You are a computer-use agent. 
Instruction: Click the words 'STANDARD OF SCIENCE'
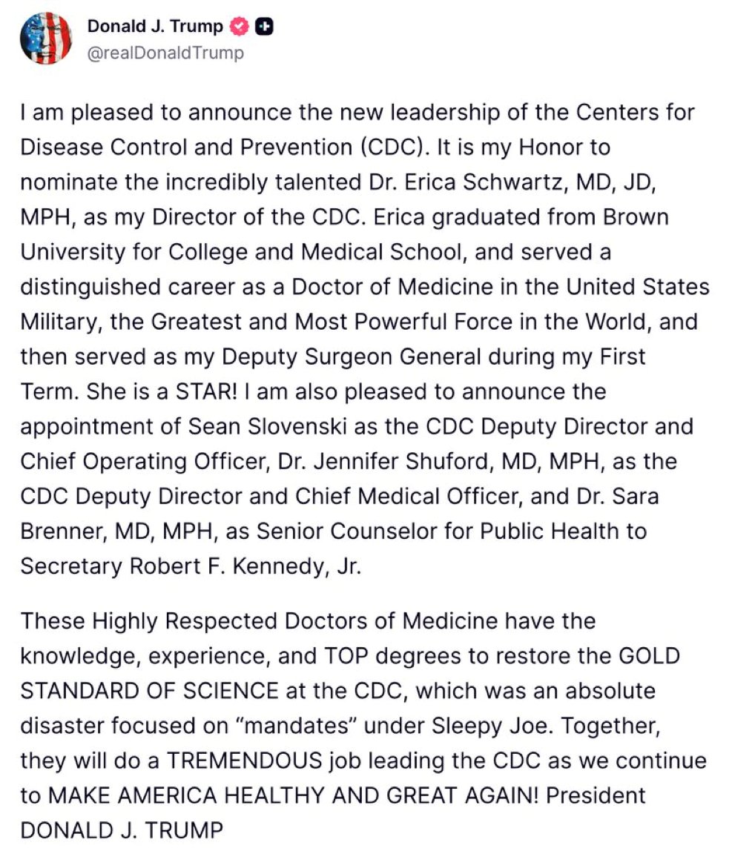[x=150, y=691]
